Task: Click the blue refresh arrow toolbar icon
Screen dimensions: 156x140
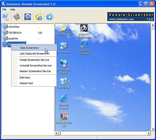Action: click(28, 17)
